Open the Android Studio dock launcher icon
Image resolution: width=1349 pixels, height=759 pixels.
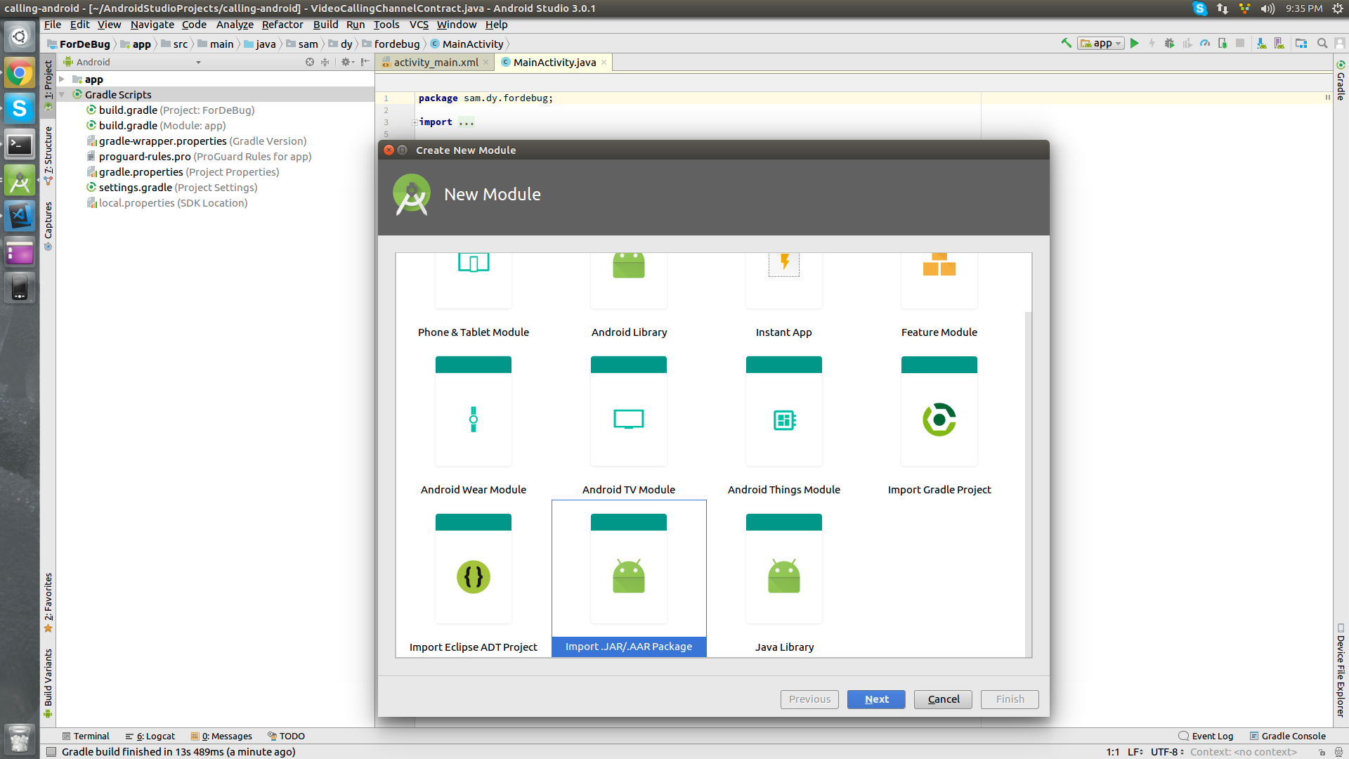point(19,180)
